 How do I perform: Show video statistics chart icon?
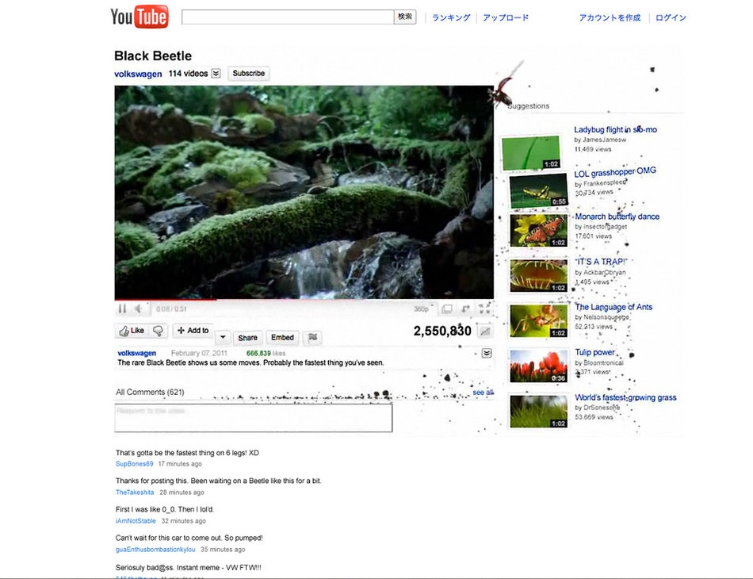coord(485,331)
